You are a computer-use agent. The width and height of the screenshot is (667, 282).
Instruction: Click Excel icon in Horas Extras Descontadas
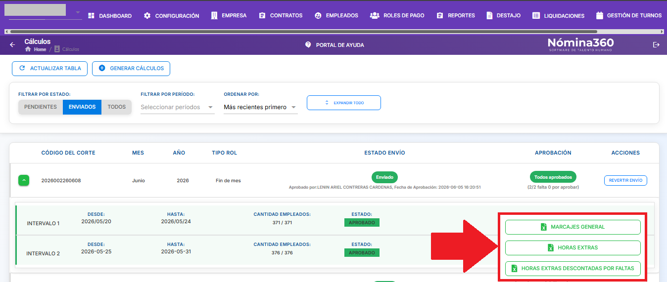(515, 269)
